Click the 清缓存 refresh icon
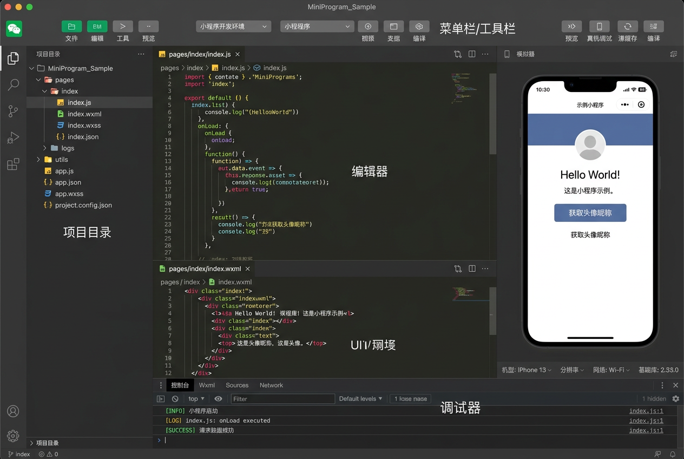The height and width of the screenshot is (459, 684). pyautogui.click(x=627, y=27)
